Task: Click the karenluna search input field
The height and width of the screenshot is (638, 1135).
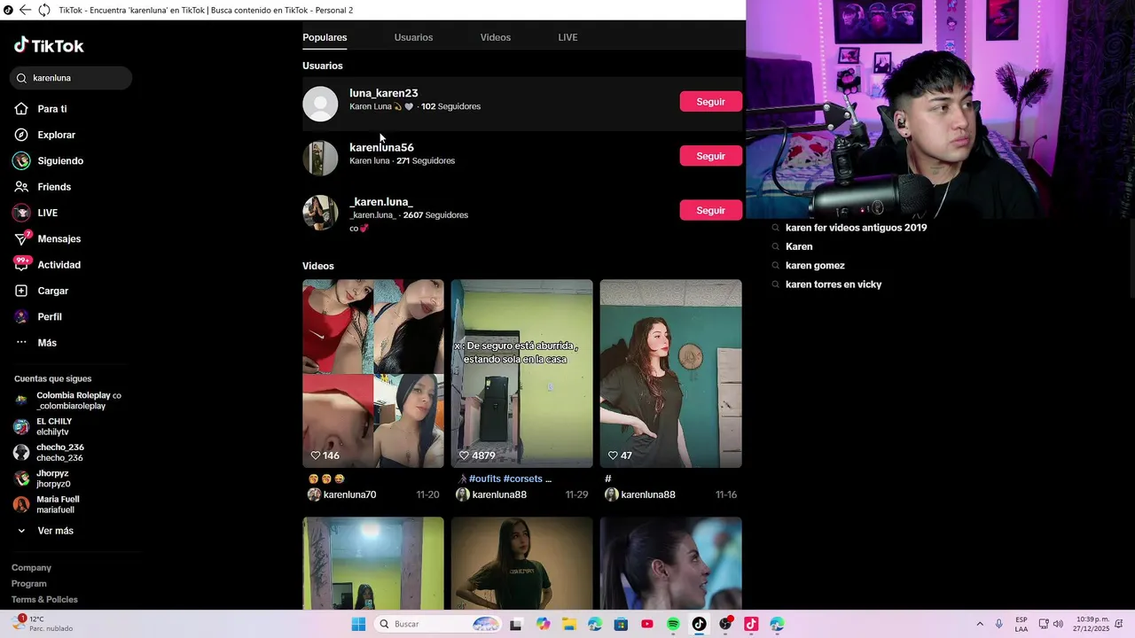Action: point(72,78)
